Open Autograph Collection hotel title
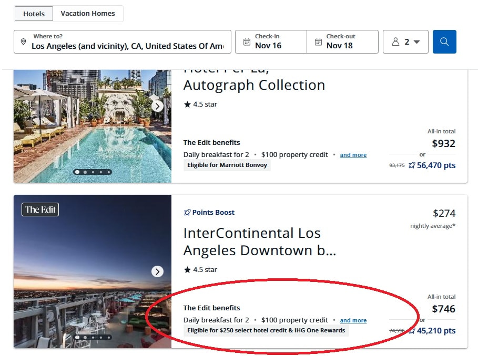 click(254, 85)
